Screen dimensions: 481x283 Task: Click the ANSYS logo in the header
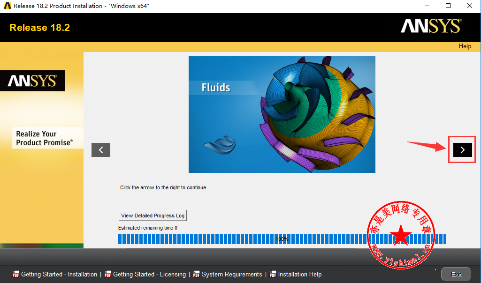click(431, 26)
